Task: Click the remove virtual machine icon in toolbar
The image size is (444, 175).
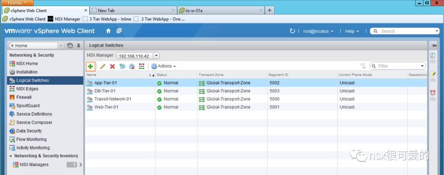Action: click(132, 66)
